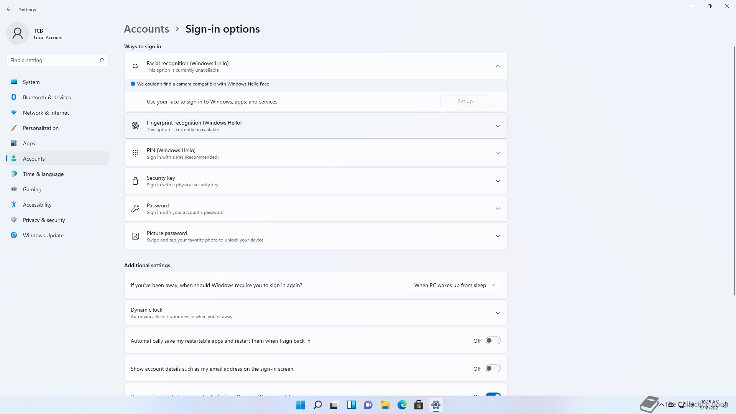Toggle show account details on sign-in switch
Screen dimensions: 736x414
point(493,368)
